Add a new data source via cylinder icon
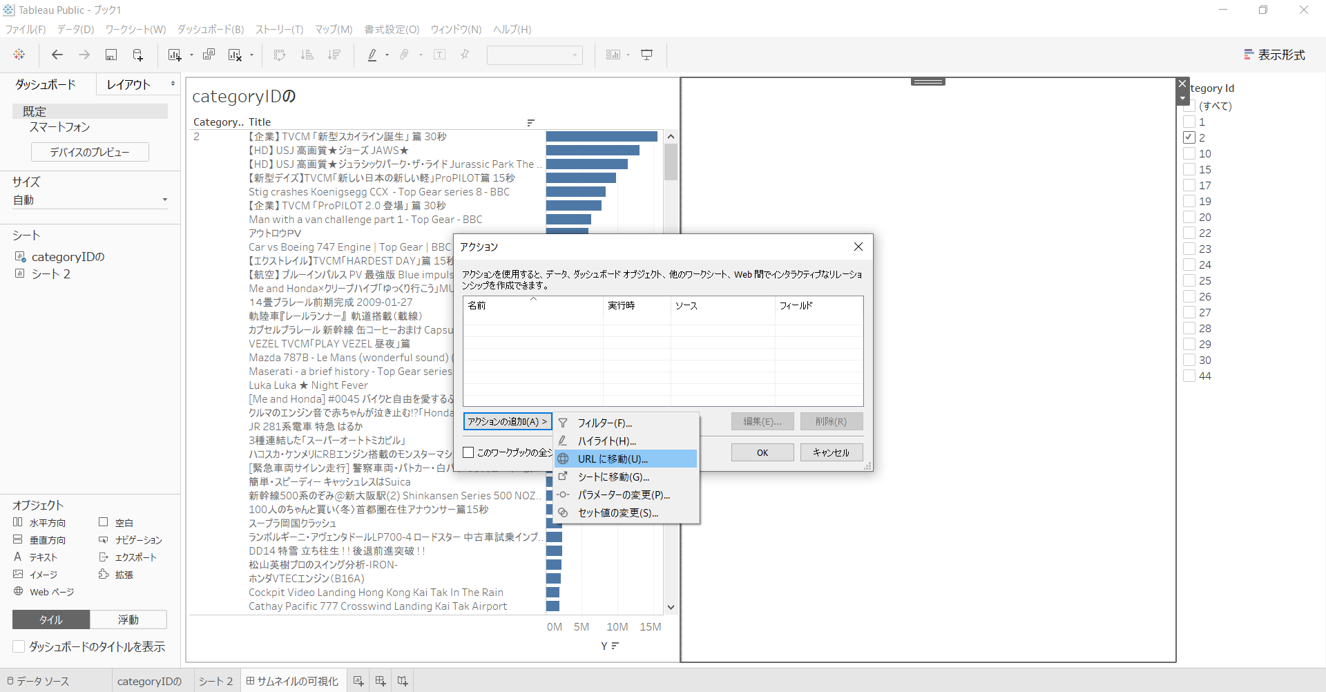 tap(138, 55)
